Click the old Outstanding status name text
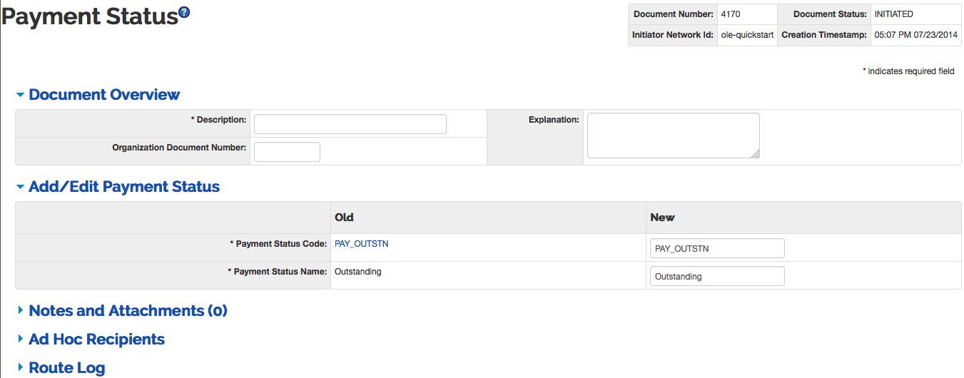964x378 pixels. pos(357,272)
